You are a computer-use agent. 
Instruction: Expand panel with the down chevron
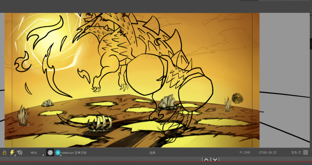(215, 160)
